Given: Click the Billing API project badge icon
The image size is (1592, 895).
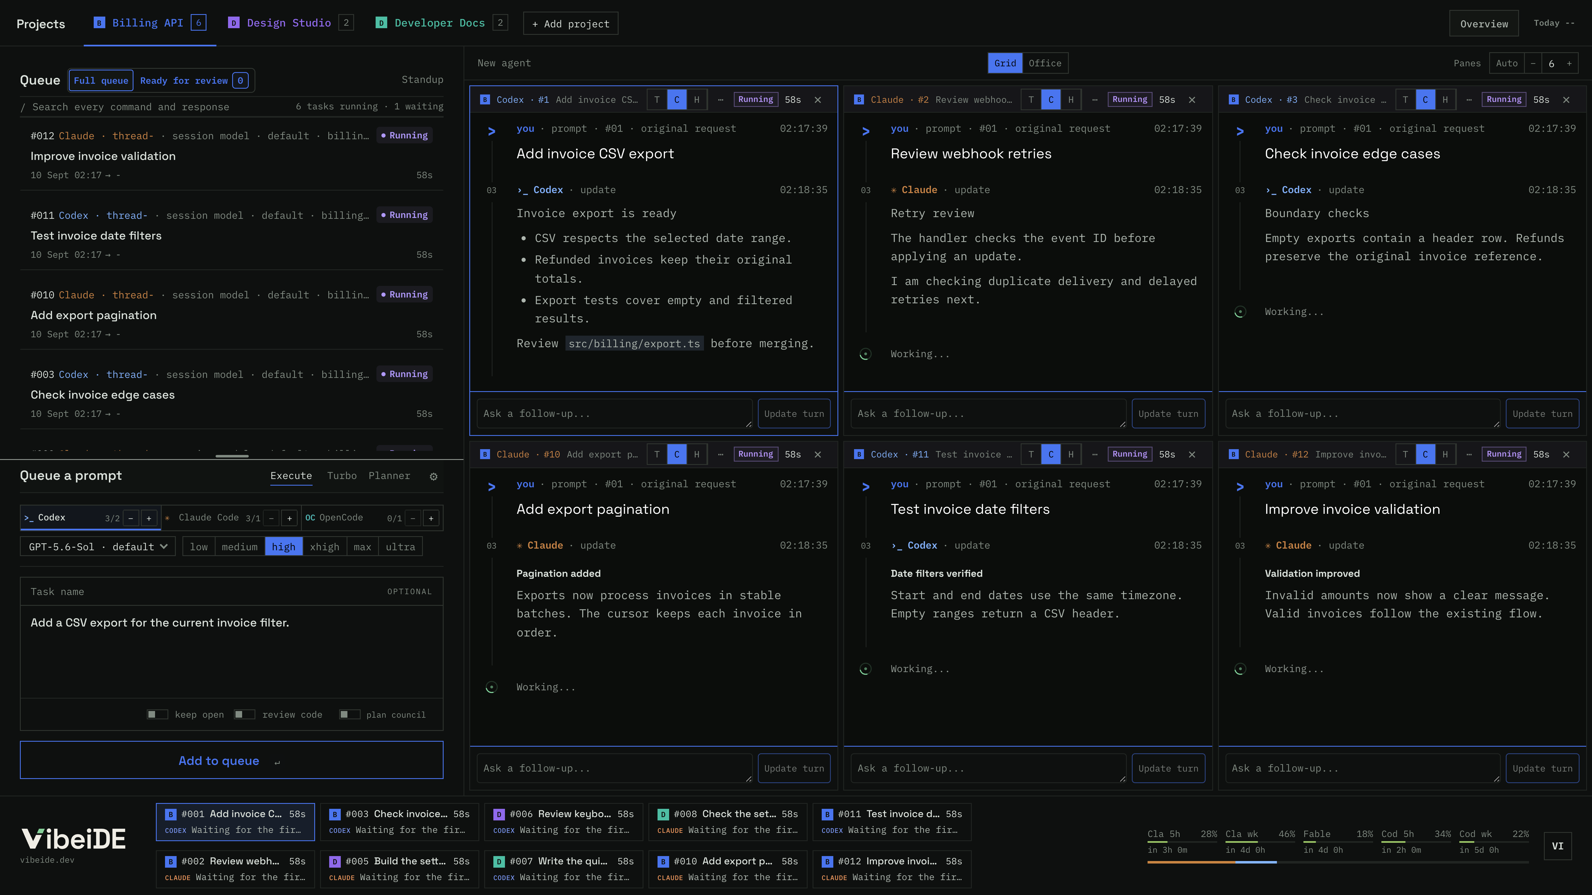Looking at the screenshot, I should pyautogui.click(x=99, y=23).
